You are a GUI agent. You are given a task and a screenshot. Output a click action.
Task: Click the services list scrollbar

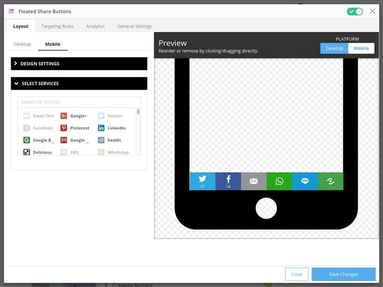138,111
